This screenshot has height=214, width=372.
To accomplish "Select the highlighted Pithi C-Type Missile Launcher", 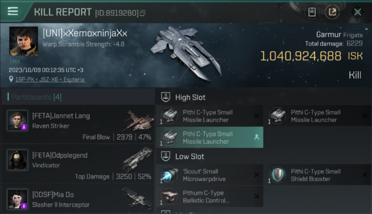I will pyautogui.click(x=209, y=138).
